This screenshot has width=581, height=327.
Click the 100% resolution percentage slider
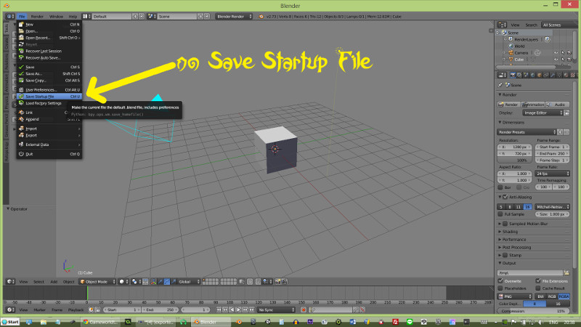[514, 160]
